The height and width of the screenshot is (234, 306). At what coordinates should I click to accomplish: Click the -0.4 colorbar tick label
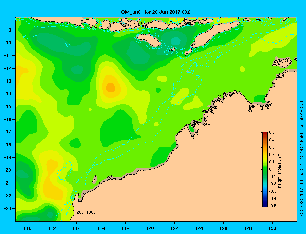[x=273, y=199]
